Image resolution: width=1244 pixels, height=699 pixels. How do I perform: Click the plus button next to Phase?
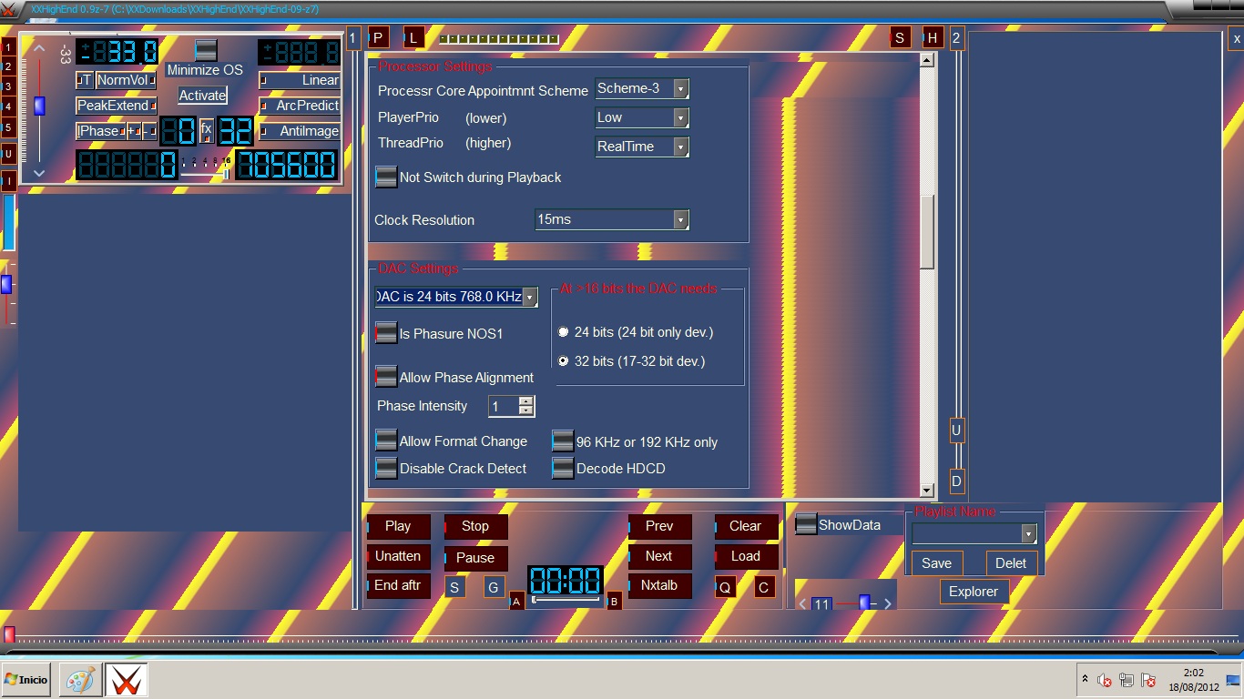[134, 131]
